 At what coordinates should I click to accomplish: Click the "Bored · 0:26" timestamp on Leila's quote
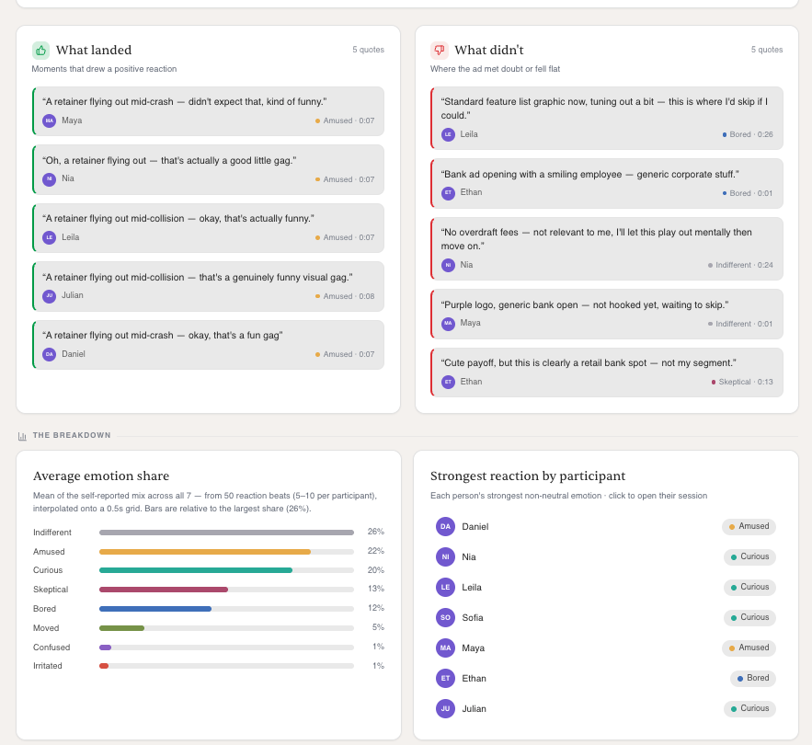(748, 134)
